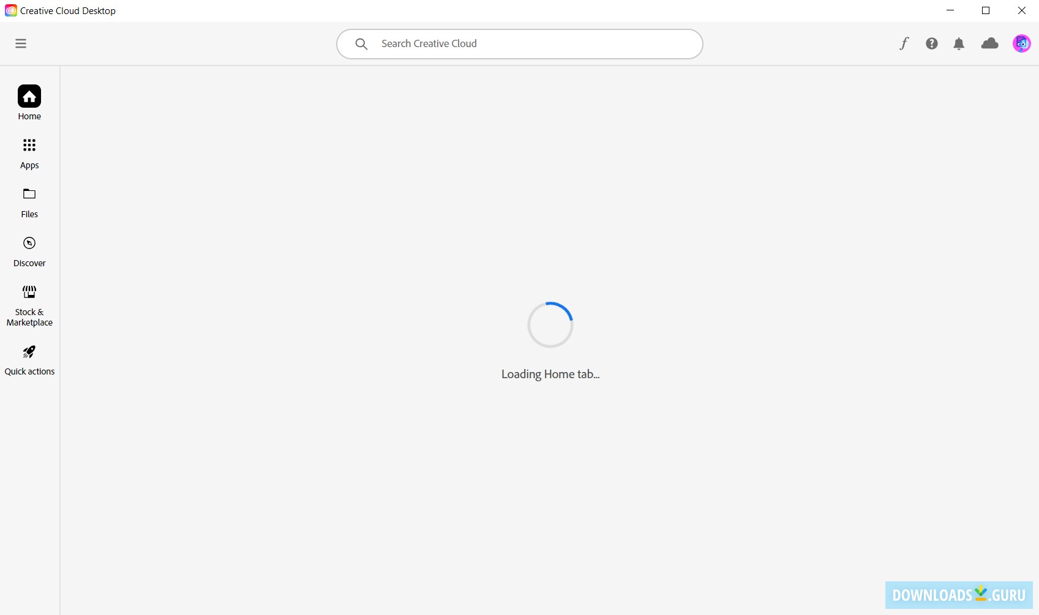Click the loading progress spinner
The image size is (1039, 615).
tap(550, 324)
